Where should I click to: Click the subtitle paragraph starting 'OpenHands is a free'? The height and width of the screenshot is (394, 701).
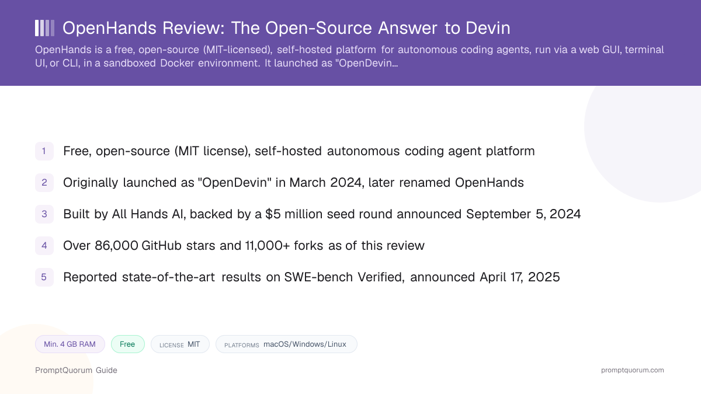pos(349,57)
